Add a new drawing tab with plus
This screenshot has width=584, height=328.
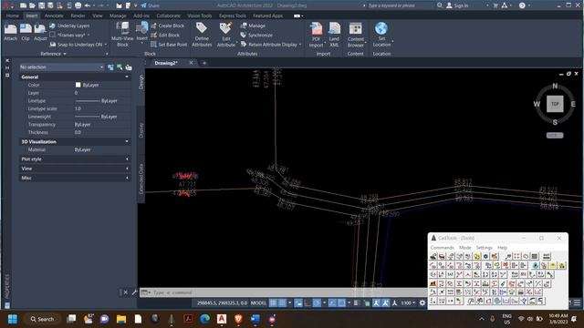point(204,63)
